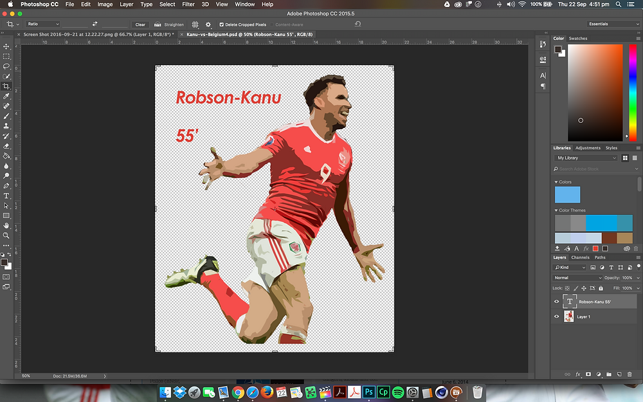Create a new group folder icon

609,374
